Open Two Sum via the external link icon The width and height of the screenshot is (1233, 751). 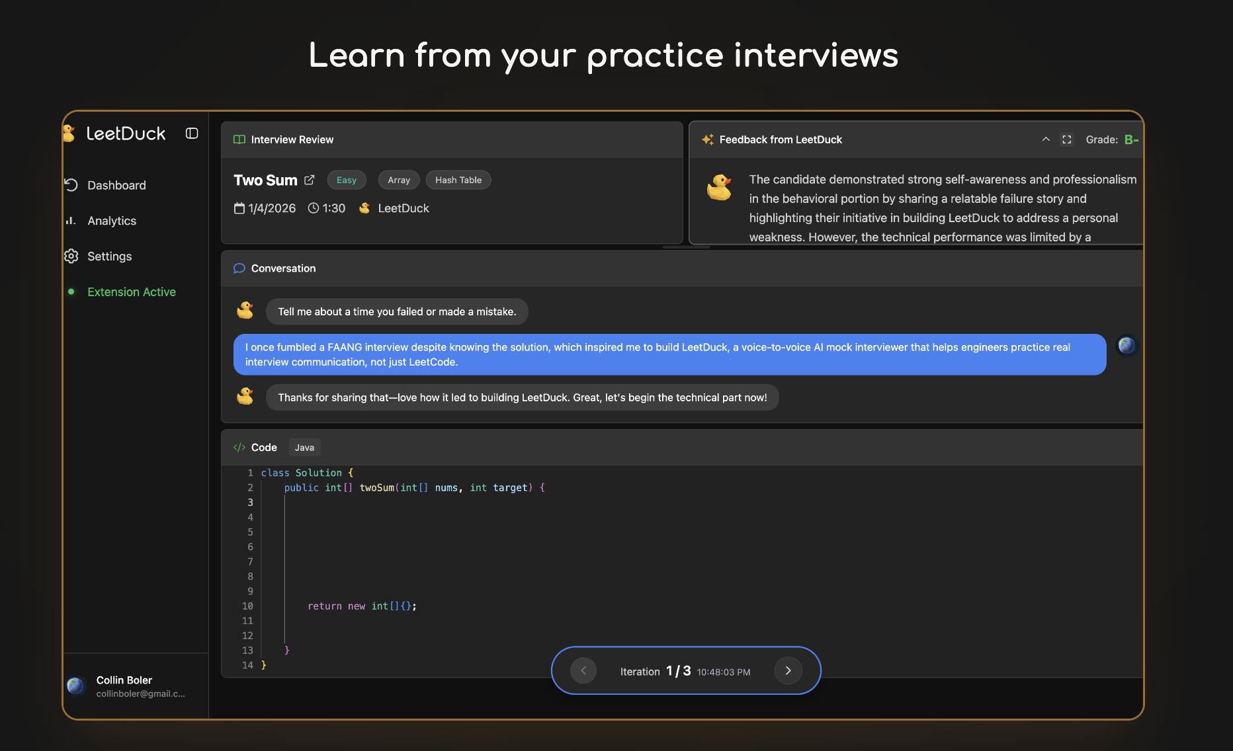pyautogui.click(x=310, y=179)
